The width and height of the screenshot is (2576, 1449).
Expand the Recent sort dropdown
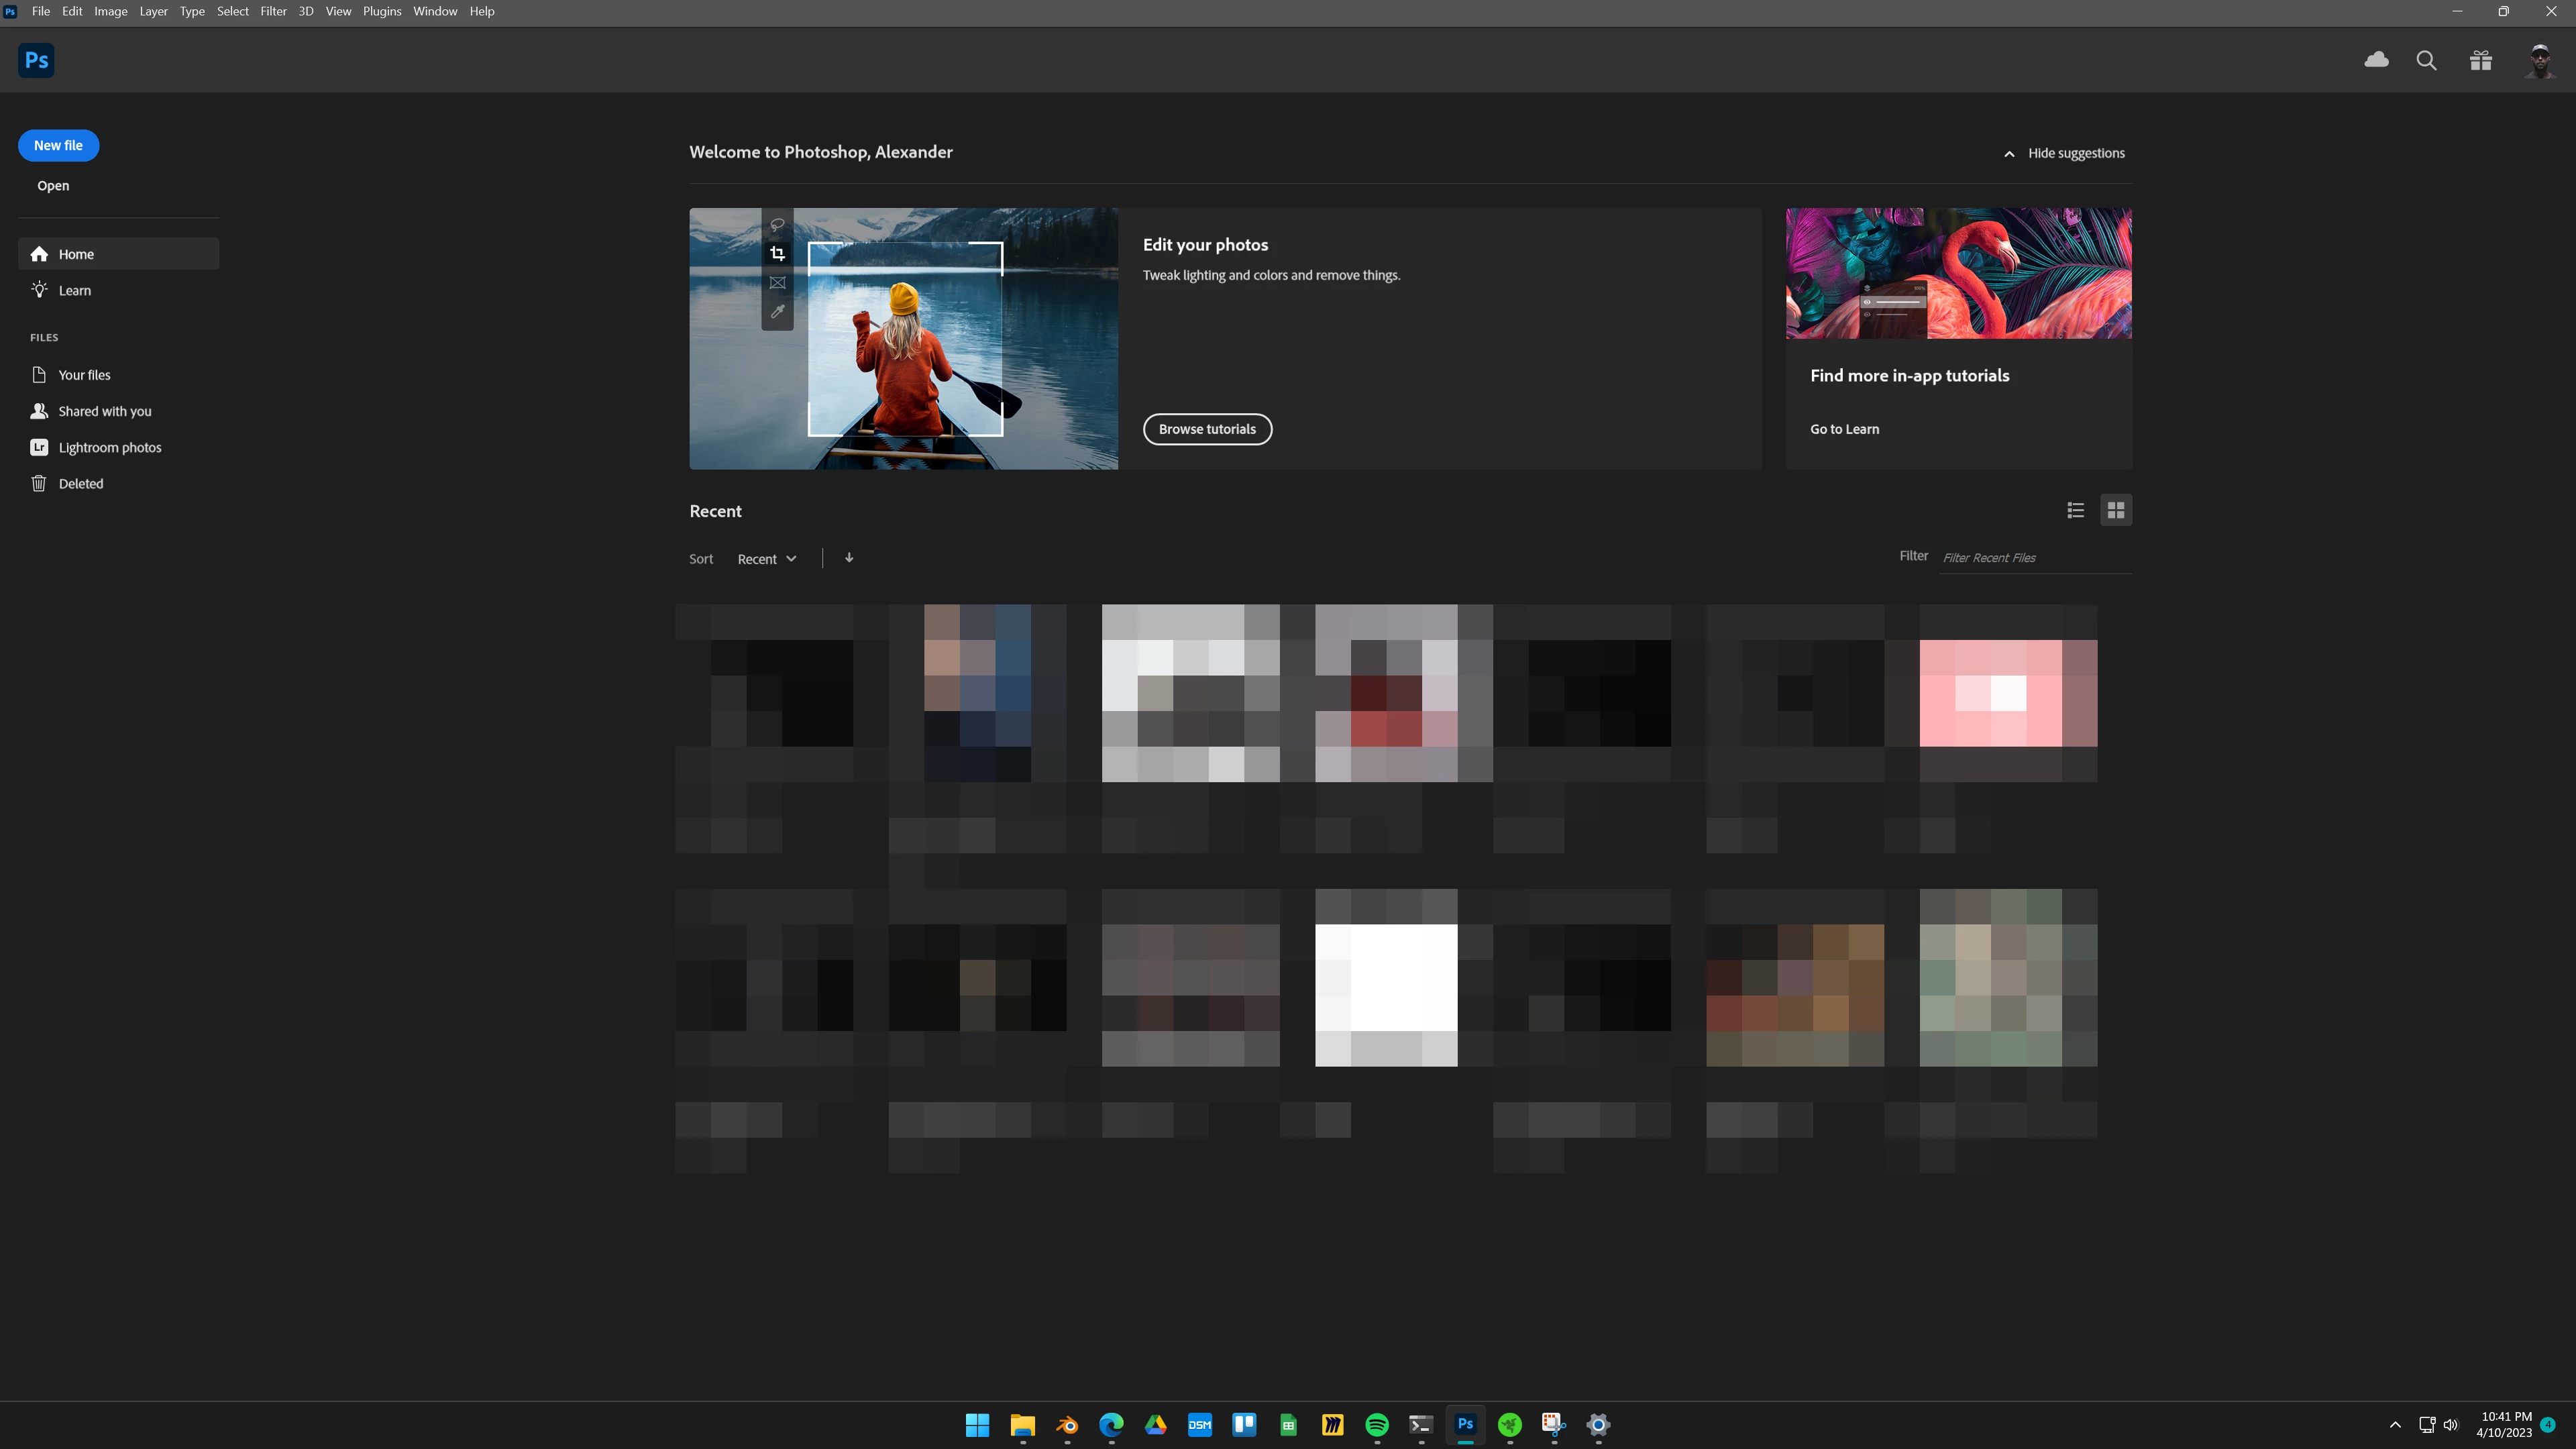click(766, 559)
